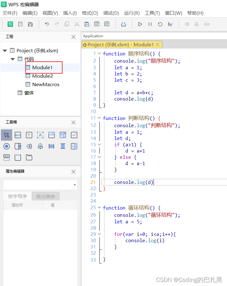Select NewMacros in the project tree
This screenshot has height=286, width=227.
click(46, 85)
